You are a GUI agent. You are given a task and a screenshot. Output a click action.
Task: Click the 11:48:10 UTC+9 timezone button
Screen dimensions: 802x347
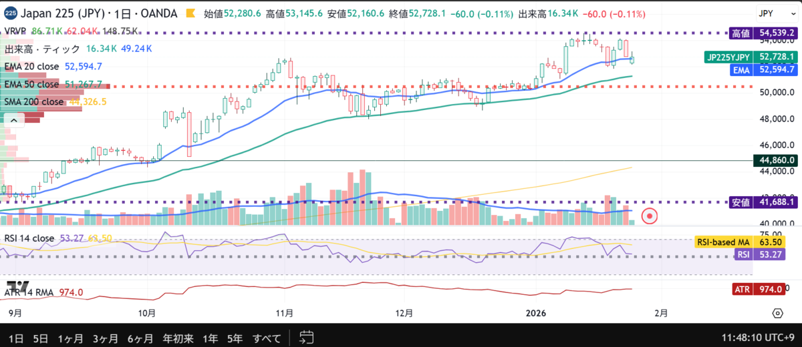click(x=758, y=337)
